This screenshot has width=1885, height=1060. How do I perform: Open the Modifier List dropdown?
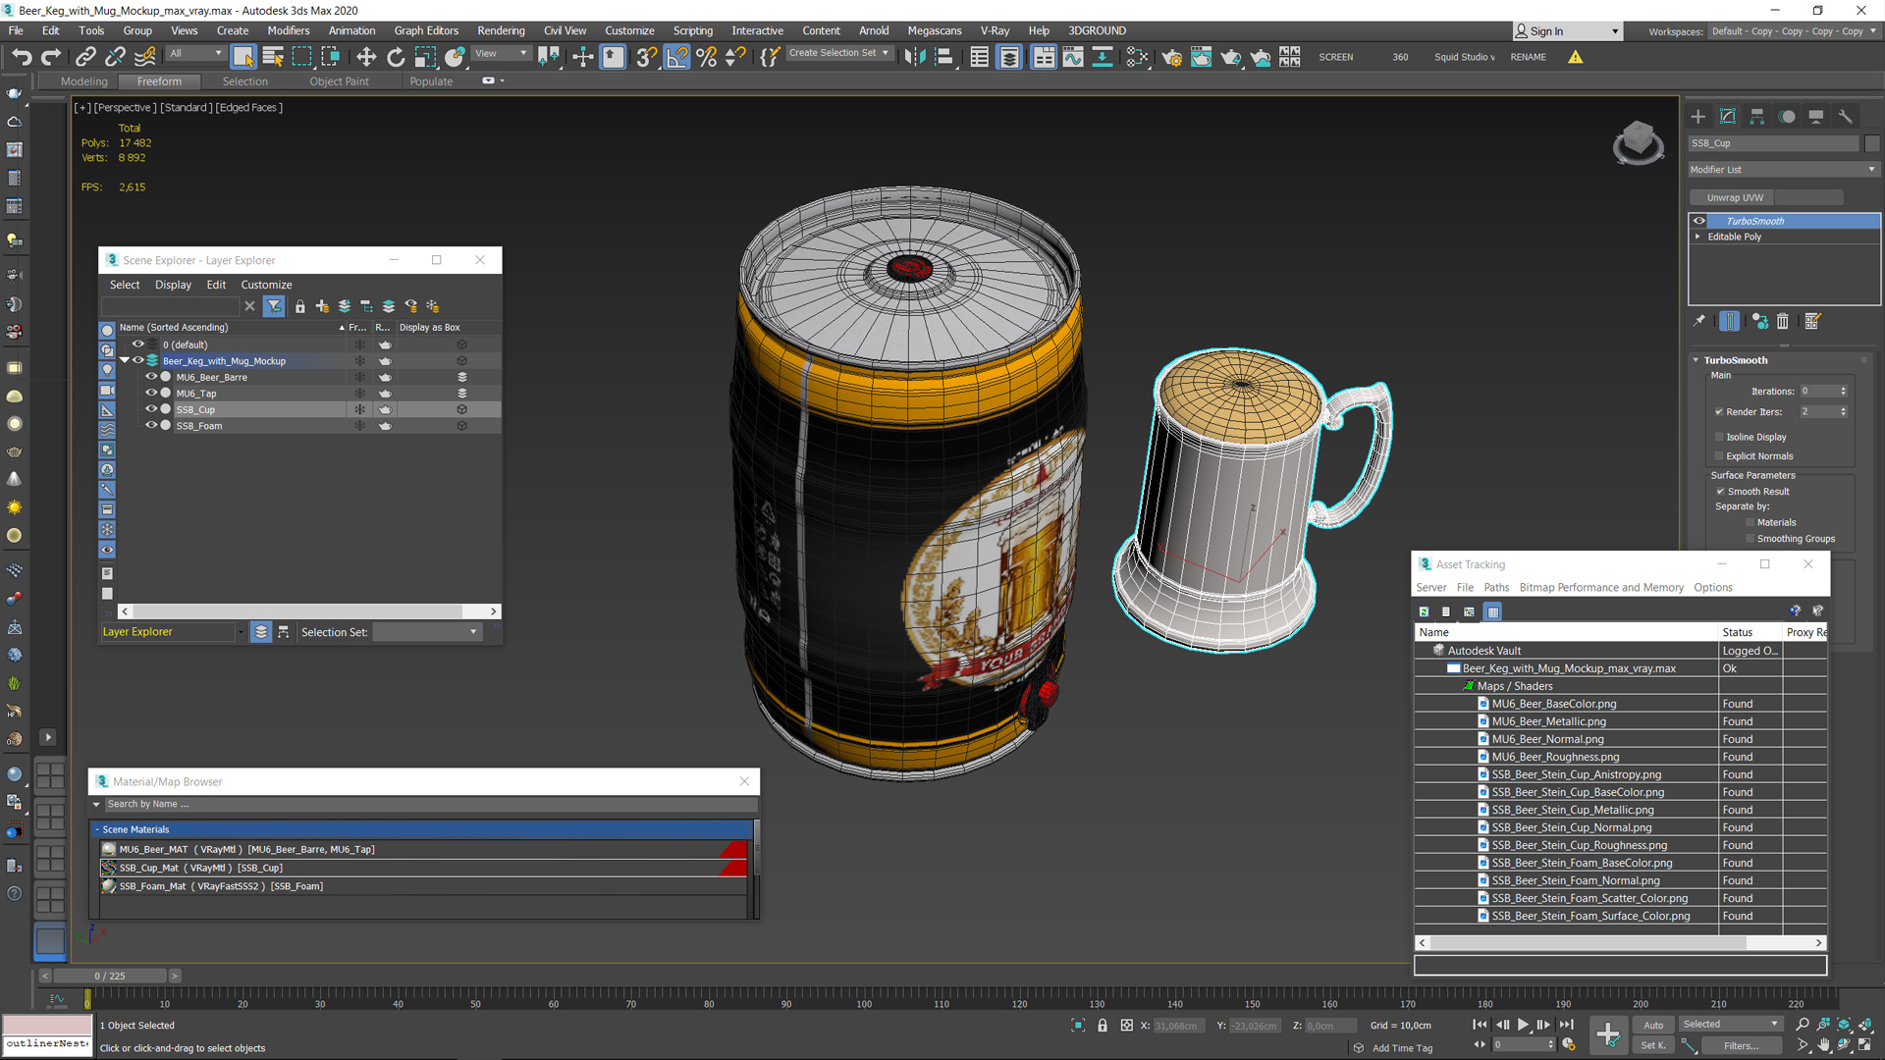[x=1783, y=170]
